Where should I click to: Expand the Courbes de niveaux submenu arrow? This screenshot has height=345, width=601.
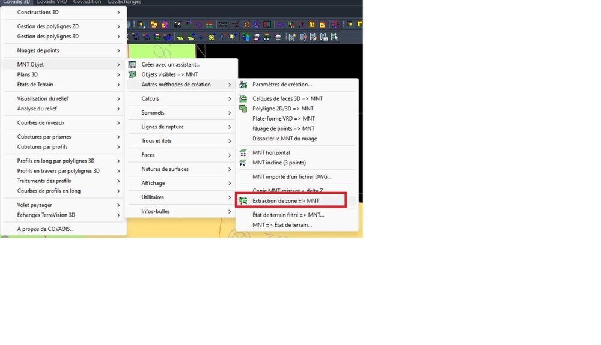[x=118, y=123]
